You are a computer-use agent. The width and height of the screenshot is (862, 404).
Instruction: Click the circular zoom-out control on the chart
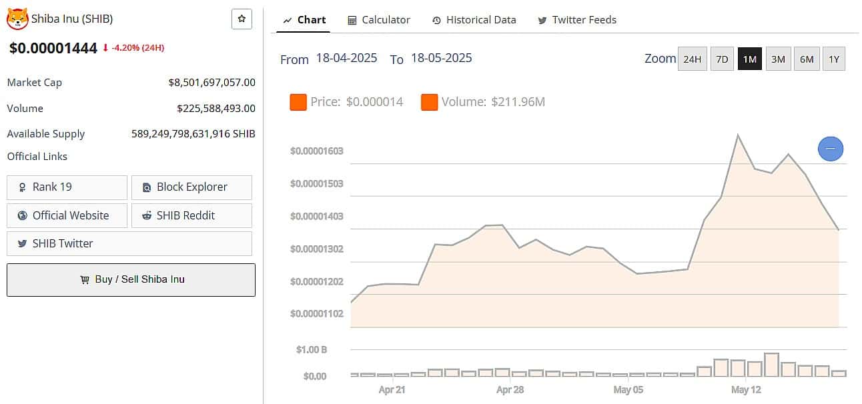point(831,149)
